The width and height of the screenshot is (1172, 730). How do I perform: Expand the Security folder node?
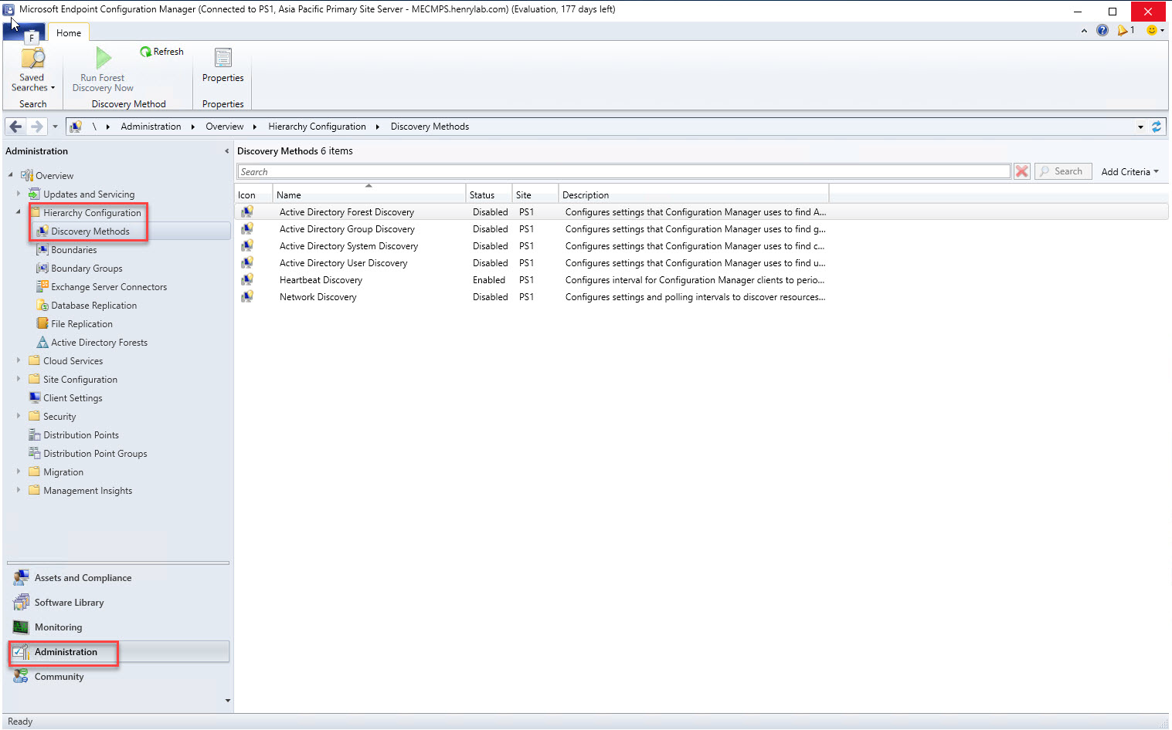19,416
